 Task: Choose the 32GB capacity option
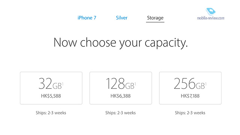click(51, 88)
